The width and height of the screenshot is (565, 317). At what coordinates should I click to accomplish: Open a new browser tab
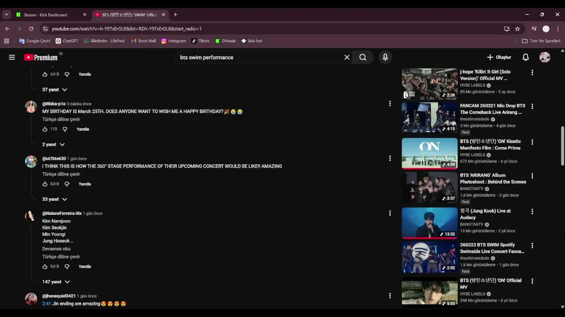pyautogui.click(x=175, y=15)
